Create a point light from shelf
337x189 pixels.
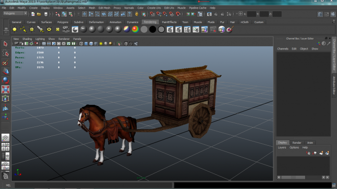(x=32, y=29)
